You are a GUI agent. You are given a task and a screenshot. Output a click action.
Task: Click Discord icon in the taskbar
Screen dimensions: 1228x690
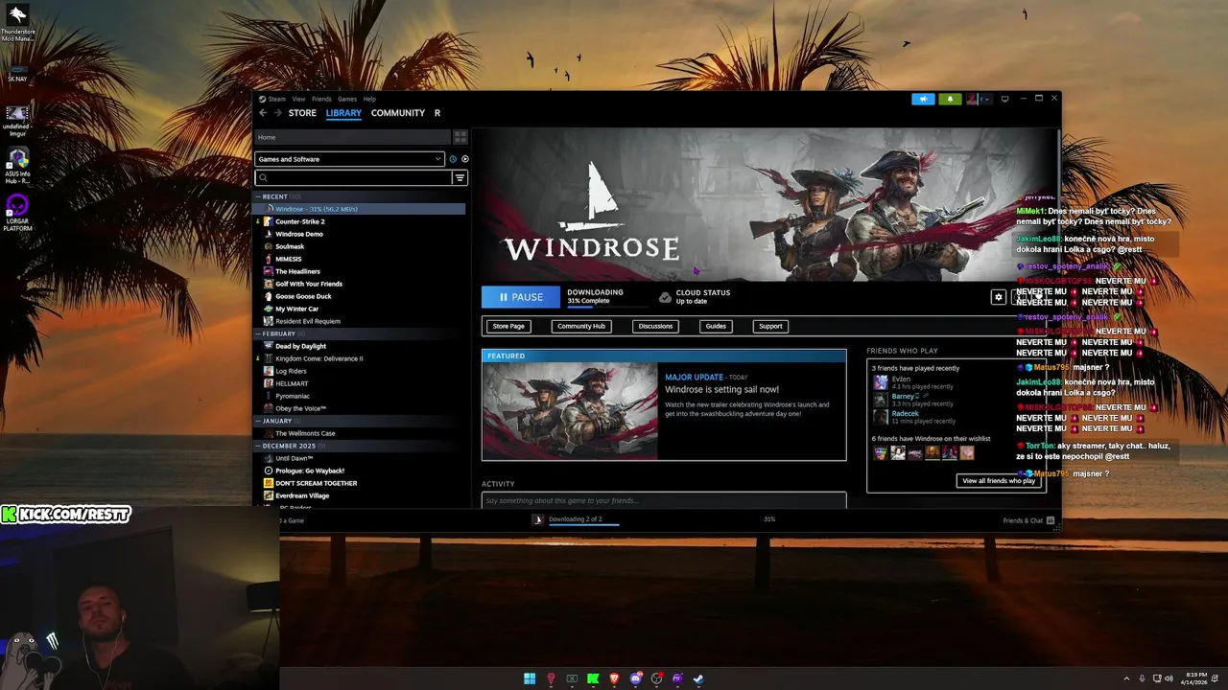point(635,678)
